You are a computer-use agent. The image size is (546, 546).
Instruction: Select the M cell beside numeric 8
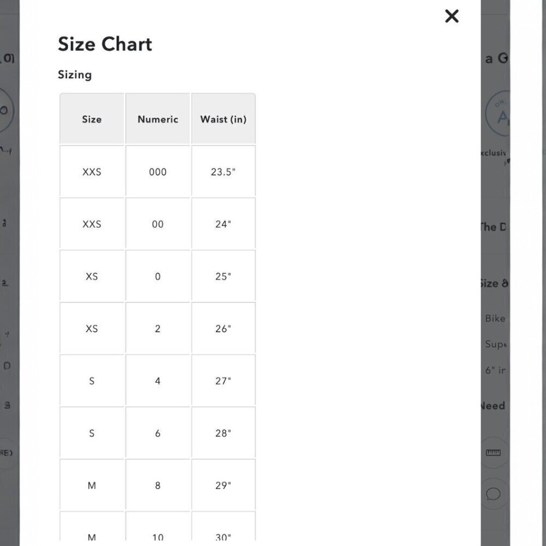coord(92,485)
